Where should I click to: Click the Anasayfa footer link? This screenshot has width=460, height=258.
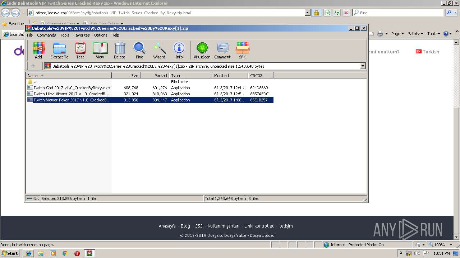(x=167, y=226)
